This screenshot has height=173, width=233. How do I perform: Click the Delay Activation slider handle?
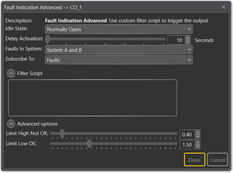point(48,39)
